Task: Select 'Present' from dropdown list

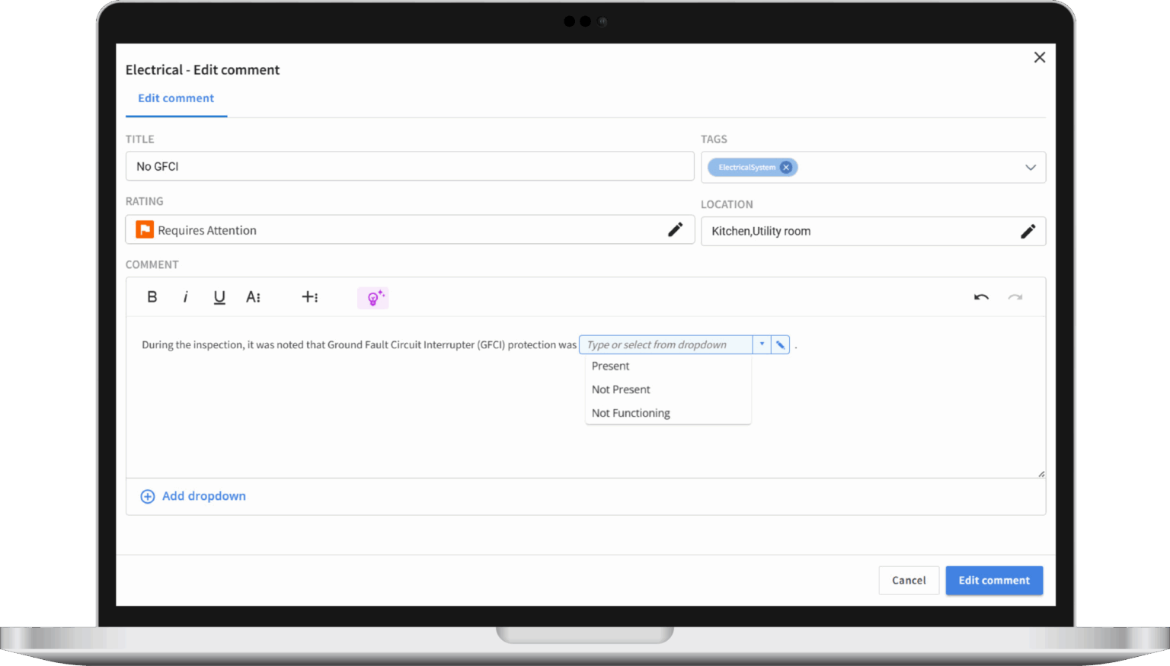Action: pos(611,367)
